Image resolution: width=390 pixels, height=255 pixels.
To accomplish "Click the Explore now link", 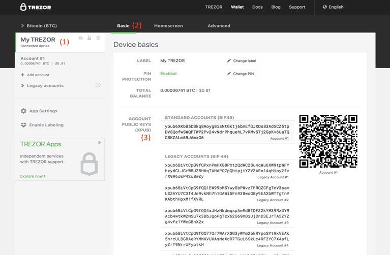I will coord(33,176).
